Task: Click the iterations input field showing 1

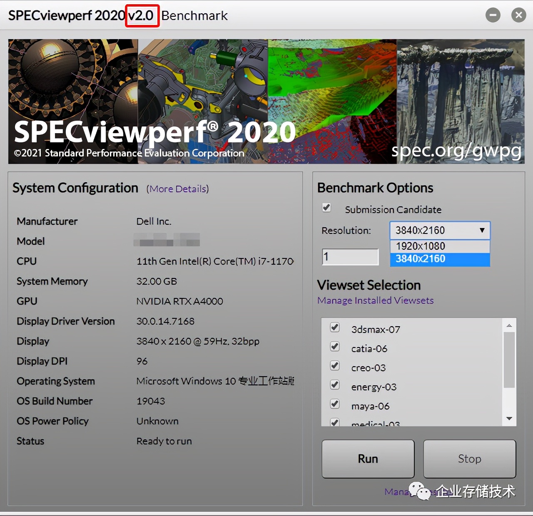Action: click(x=350, y=257)
